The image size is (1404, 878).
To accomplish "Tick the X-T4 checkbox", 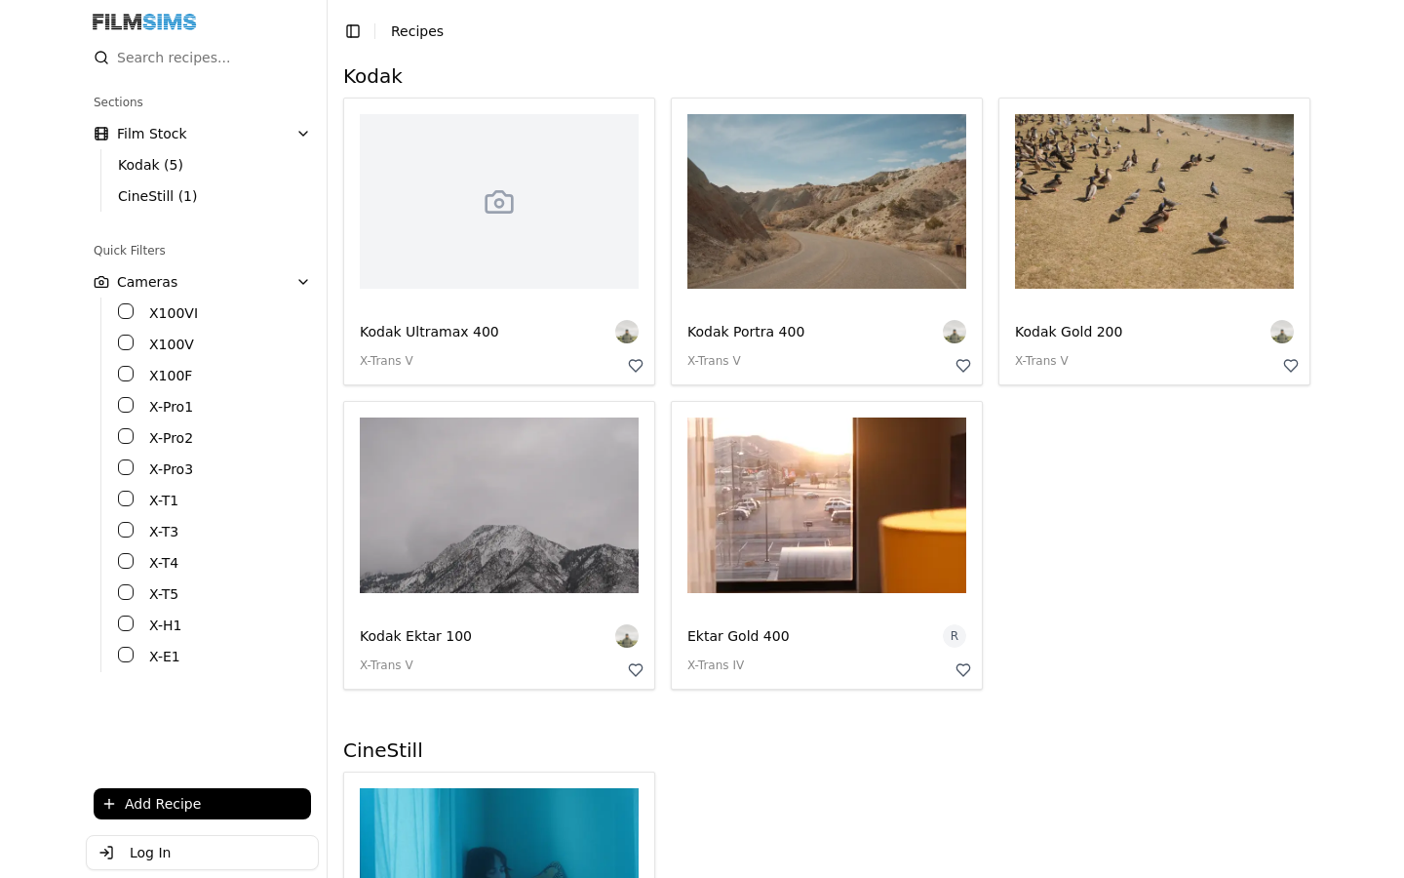I will click(x=126, y=561).
